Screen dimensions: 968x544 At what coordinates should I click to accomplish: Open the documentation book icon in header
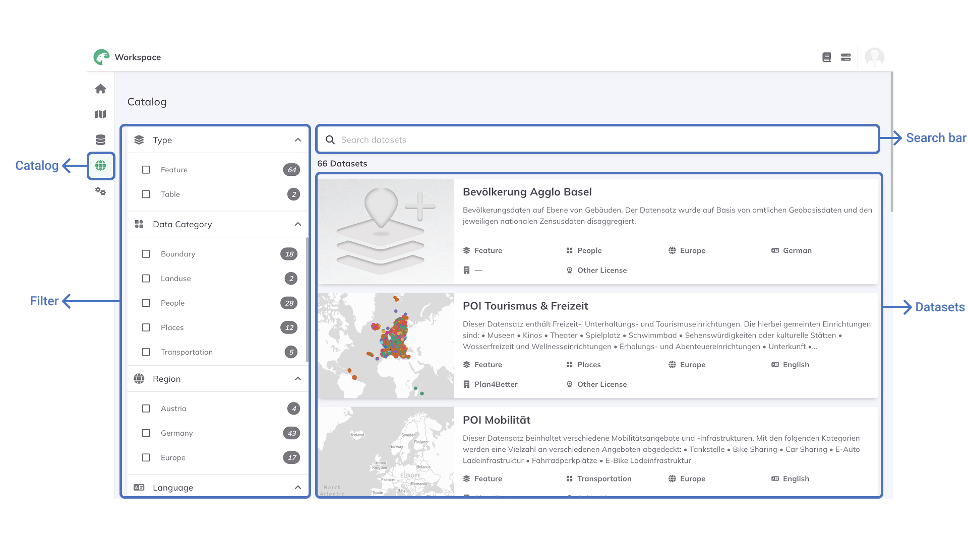click(826, 57)
